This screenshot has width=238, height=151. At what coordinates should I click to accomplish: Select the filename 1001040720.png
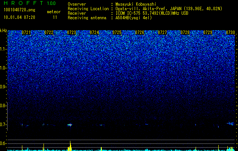coord(20,10)
